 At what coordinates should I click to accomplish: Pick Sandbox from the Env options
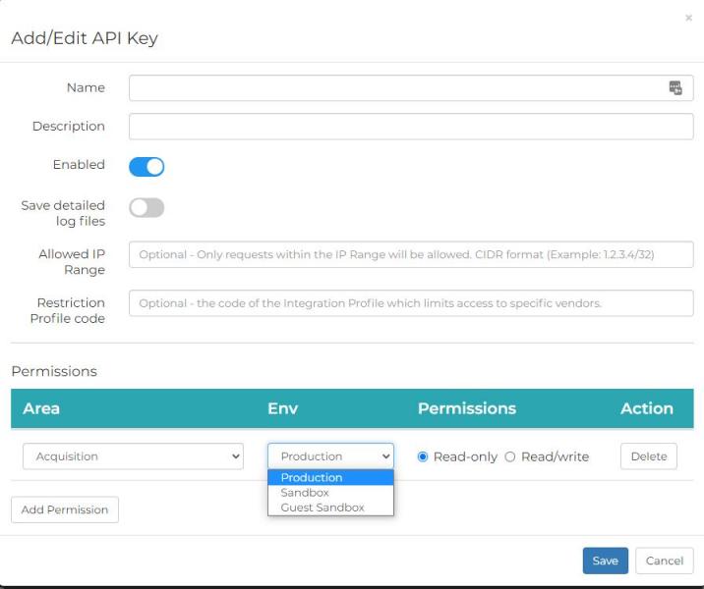click(330, 493)
